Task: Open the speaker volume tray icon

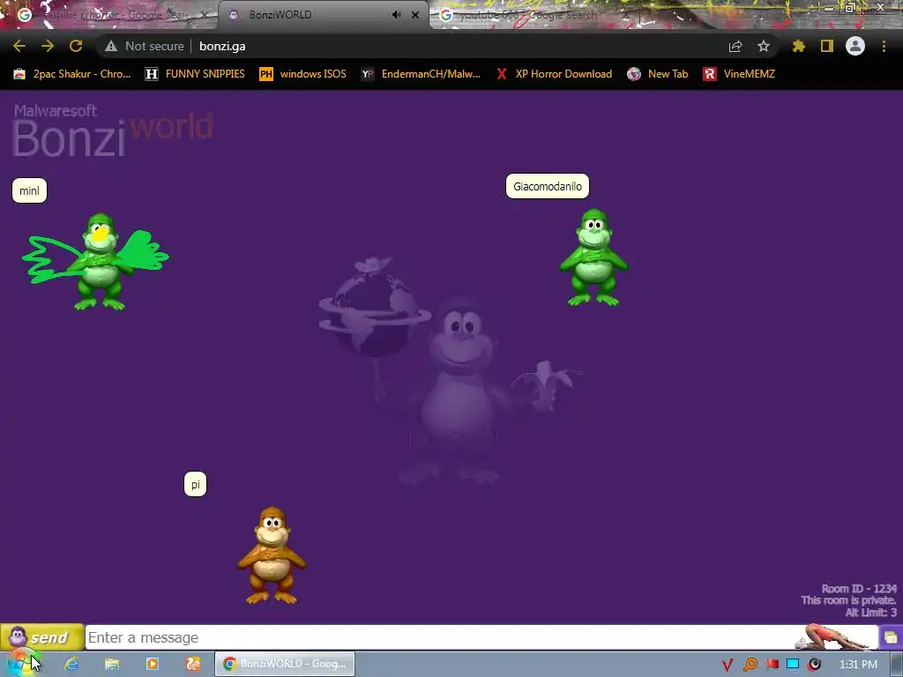Action: [x=814, y=665]
